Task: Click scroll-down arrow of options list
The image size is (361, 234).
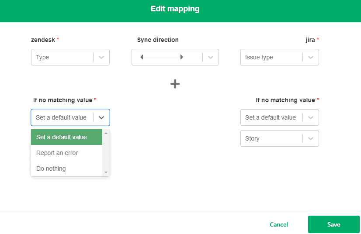Action: click(106, 172)
